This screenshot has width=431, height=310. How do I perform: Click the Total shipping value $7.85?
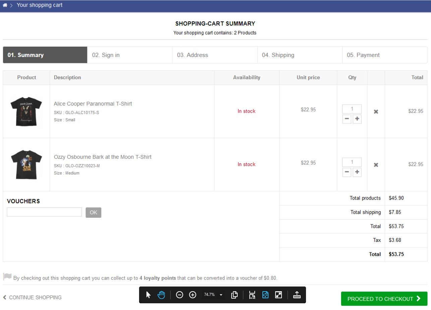click(x=395, y=212)
